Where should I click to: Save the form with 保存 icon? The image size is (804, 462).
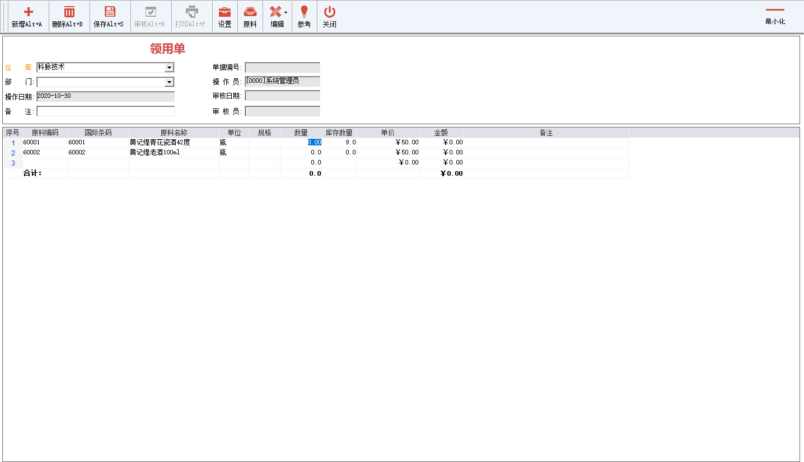(110, 12)
